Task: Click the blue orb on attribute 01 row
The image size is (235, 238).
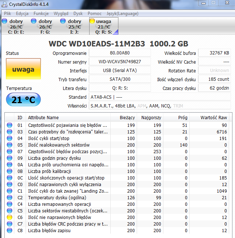Action: [10, 125]
